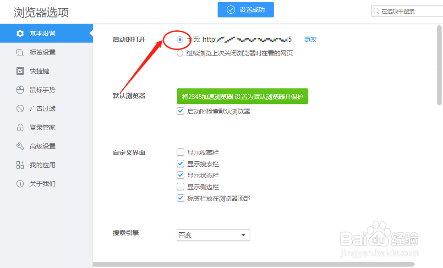Click the 快捷键 keyboard icon
This screenshot has height=268, width=443.
(x=20, y=71)
